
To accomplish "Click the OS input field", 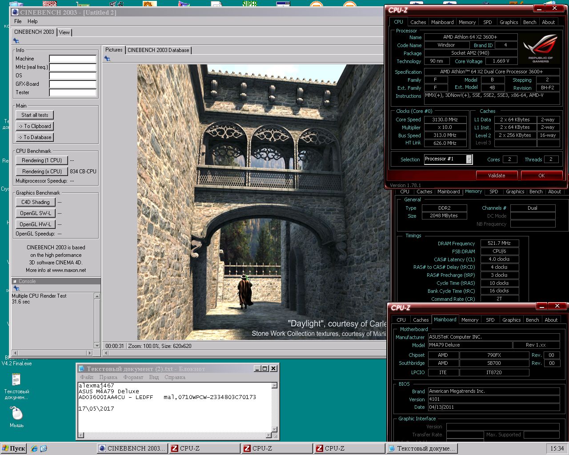I will 73,76.
